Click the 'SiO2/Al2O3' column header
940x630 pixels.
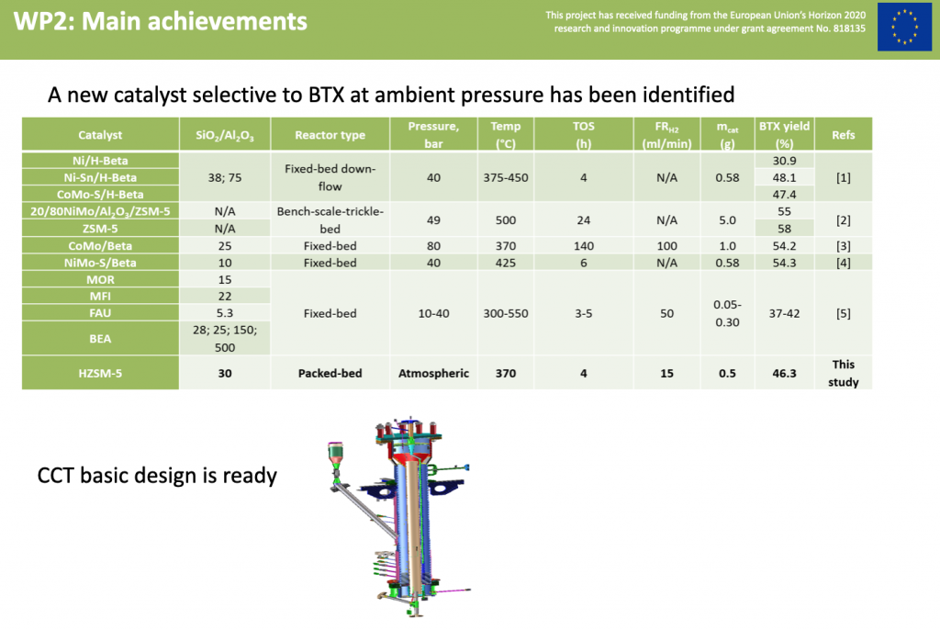(225, 134)
